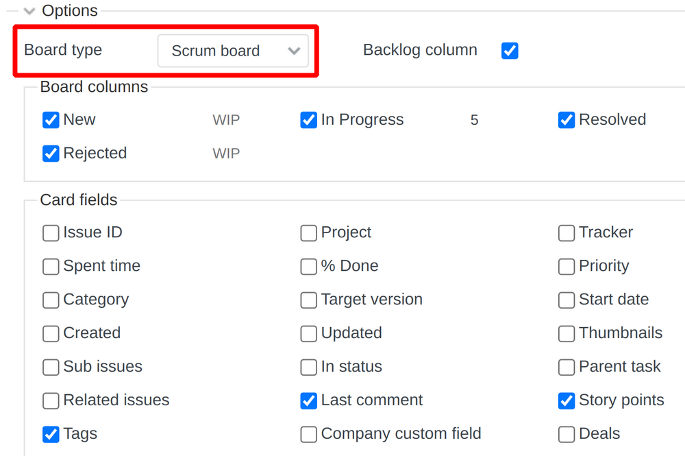
Task: Uncheck the Rejected board column
Action: (x=51, y=153)
